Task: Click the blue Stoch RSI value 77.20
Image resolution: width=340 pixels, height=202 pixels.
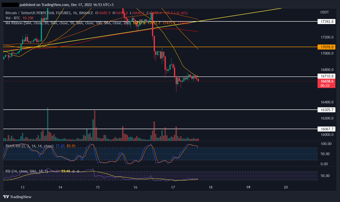Action: (61, 146)
